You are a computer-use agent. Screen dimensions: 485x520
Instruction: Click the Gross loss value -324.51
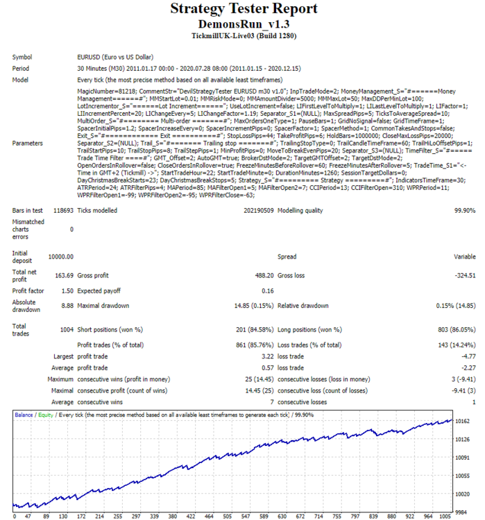point(465,275)
